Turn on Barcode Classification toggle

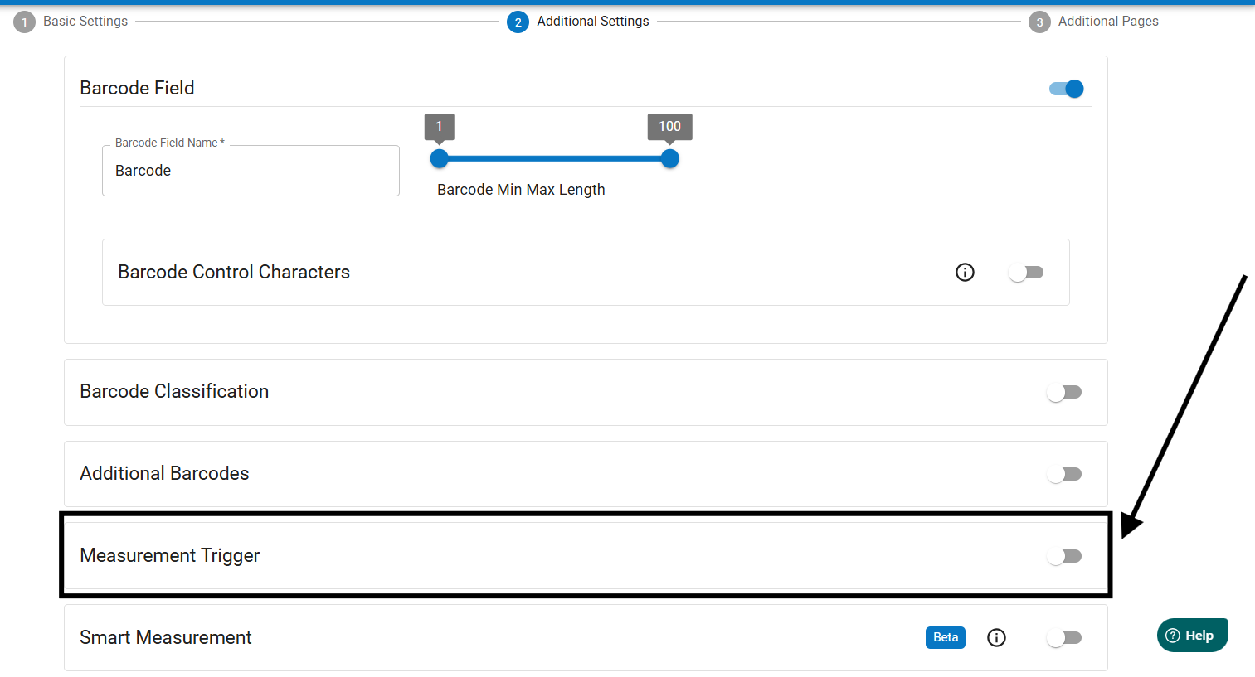coord(1064,392)
